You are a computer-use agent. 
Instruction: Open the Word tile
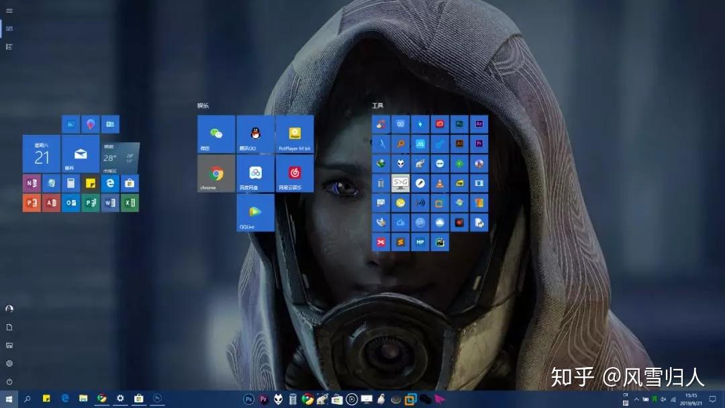[x=110, y=203]
